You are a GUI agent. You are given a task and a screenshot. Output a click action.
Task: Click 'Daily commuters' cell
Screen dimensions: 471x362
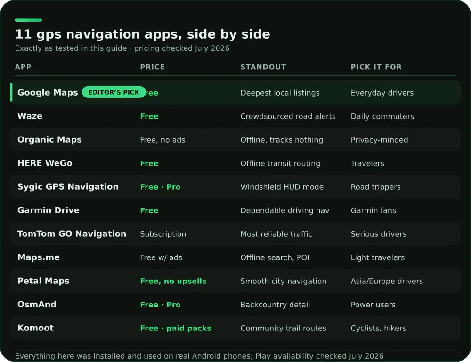point(382,116)
